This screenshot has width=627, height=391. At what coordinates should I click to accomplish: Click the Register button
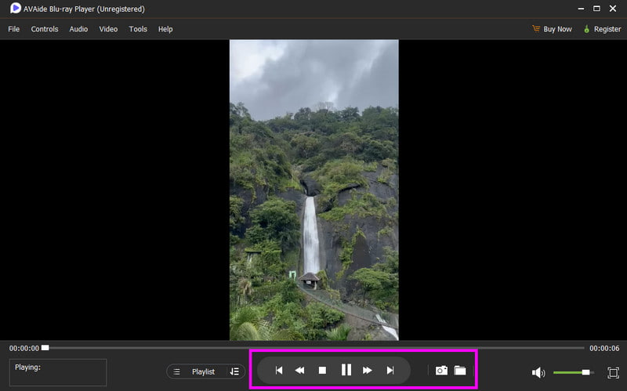[601, 29]
